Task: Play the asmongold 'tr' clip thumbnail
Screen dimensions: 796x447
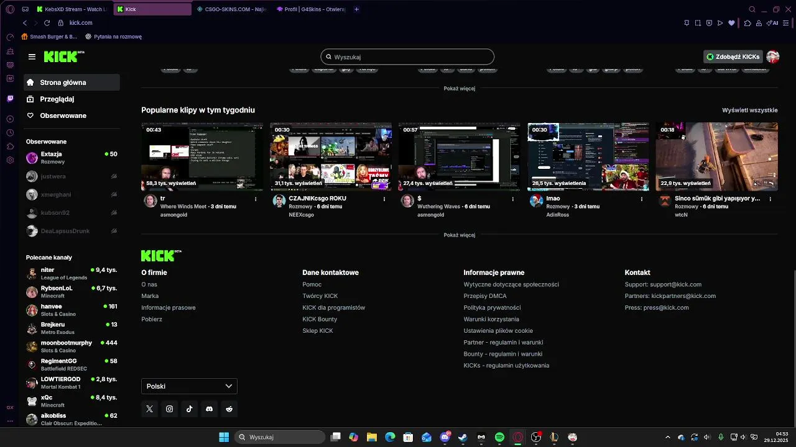Action: pos(202,156)
